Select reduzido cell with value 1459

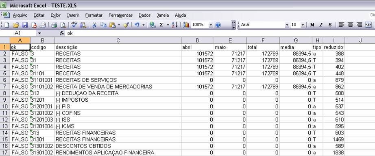click(x=334, y=139)
